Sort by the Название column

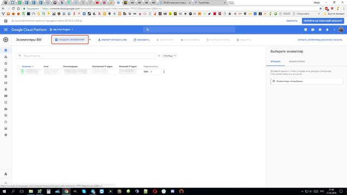pos(28,66)
